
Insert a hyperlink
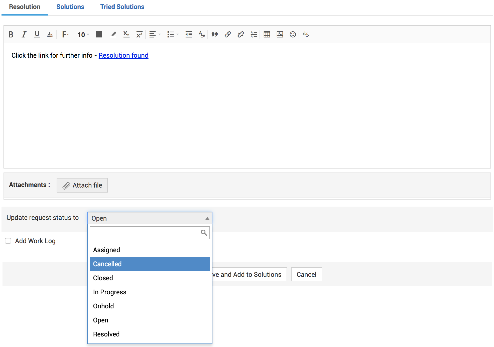click(x=228, y=34)
